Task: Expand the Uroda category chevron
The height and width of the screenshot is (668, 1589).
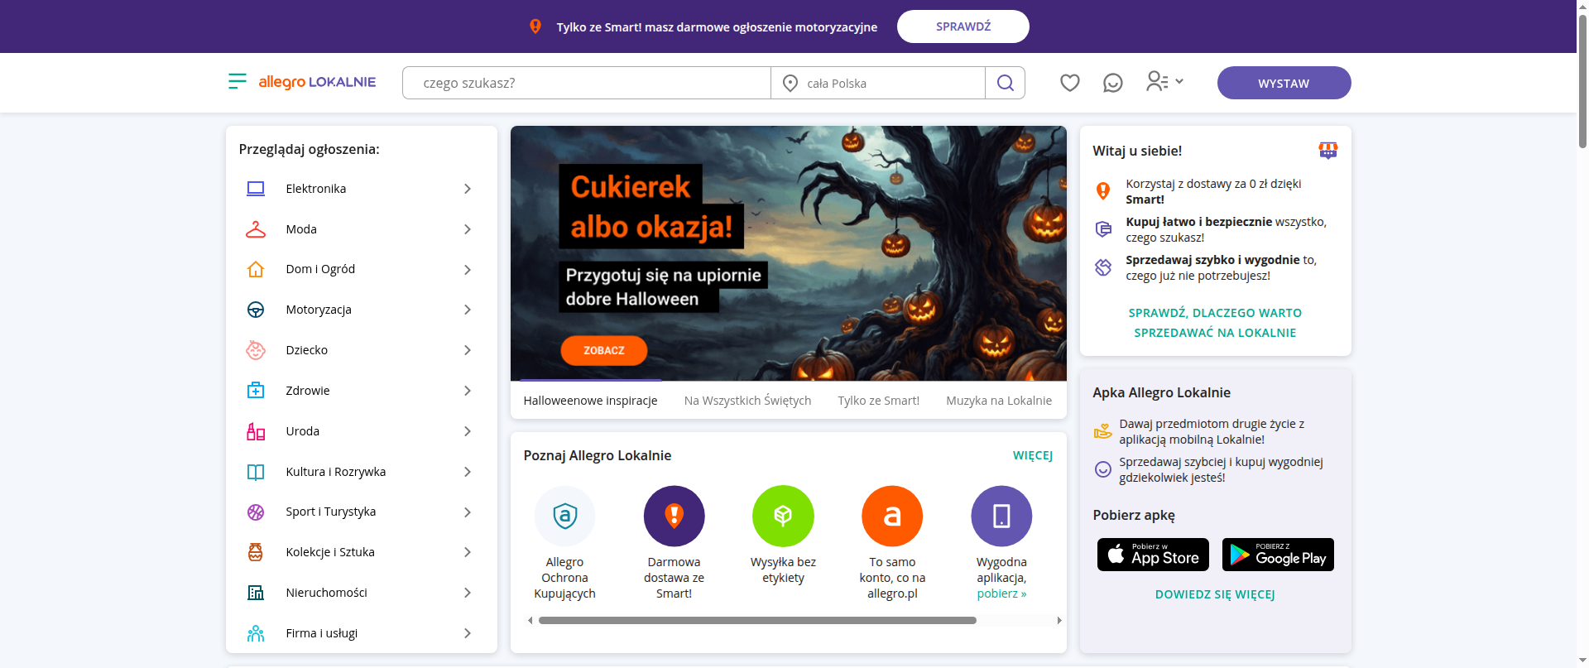Action: 468,431
